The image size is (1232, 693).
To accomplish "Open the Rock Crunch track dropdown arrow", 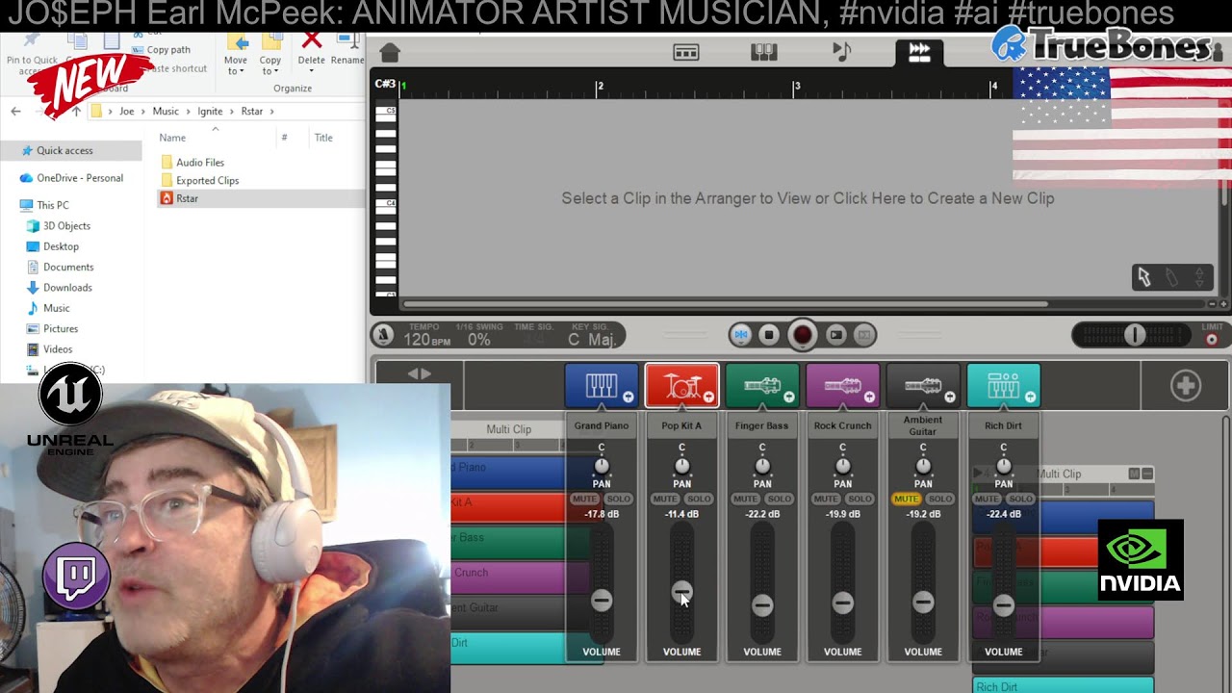I will tap(869, 397).
